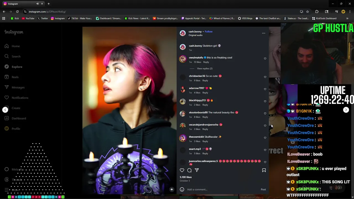Open Stream prodbybigni bookmark

point(165,19)
